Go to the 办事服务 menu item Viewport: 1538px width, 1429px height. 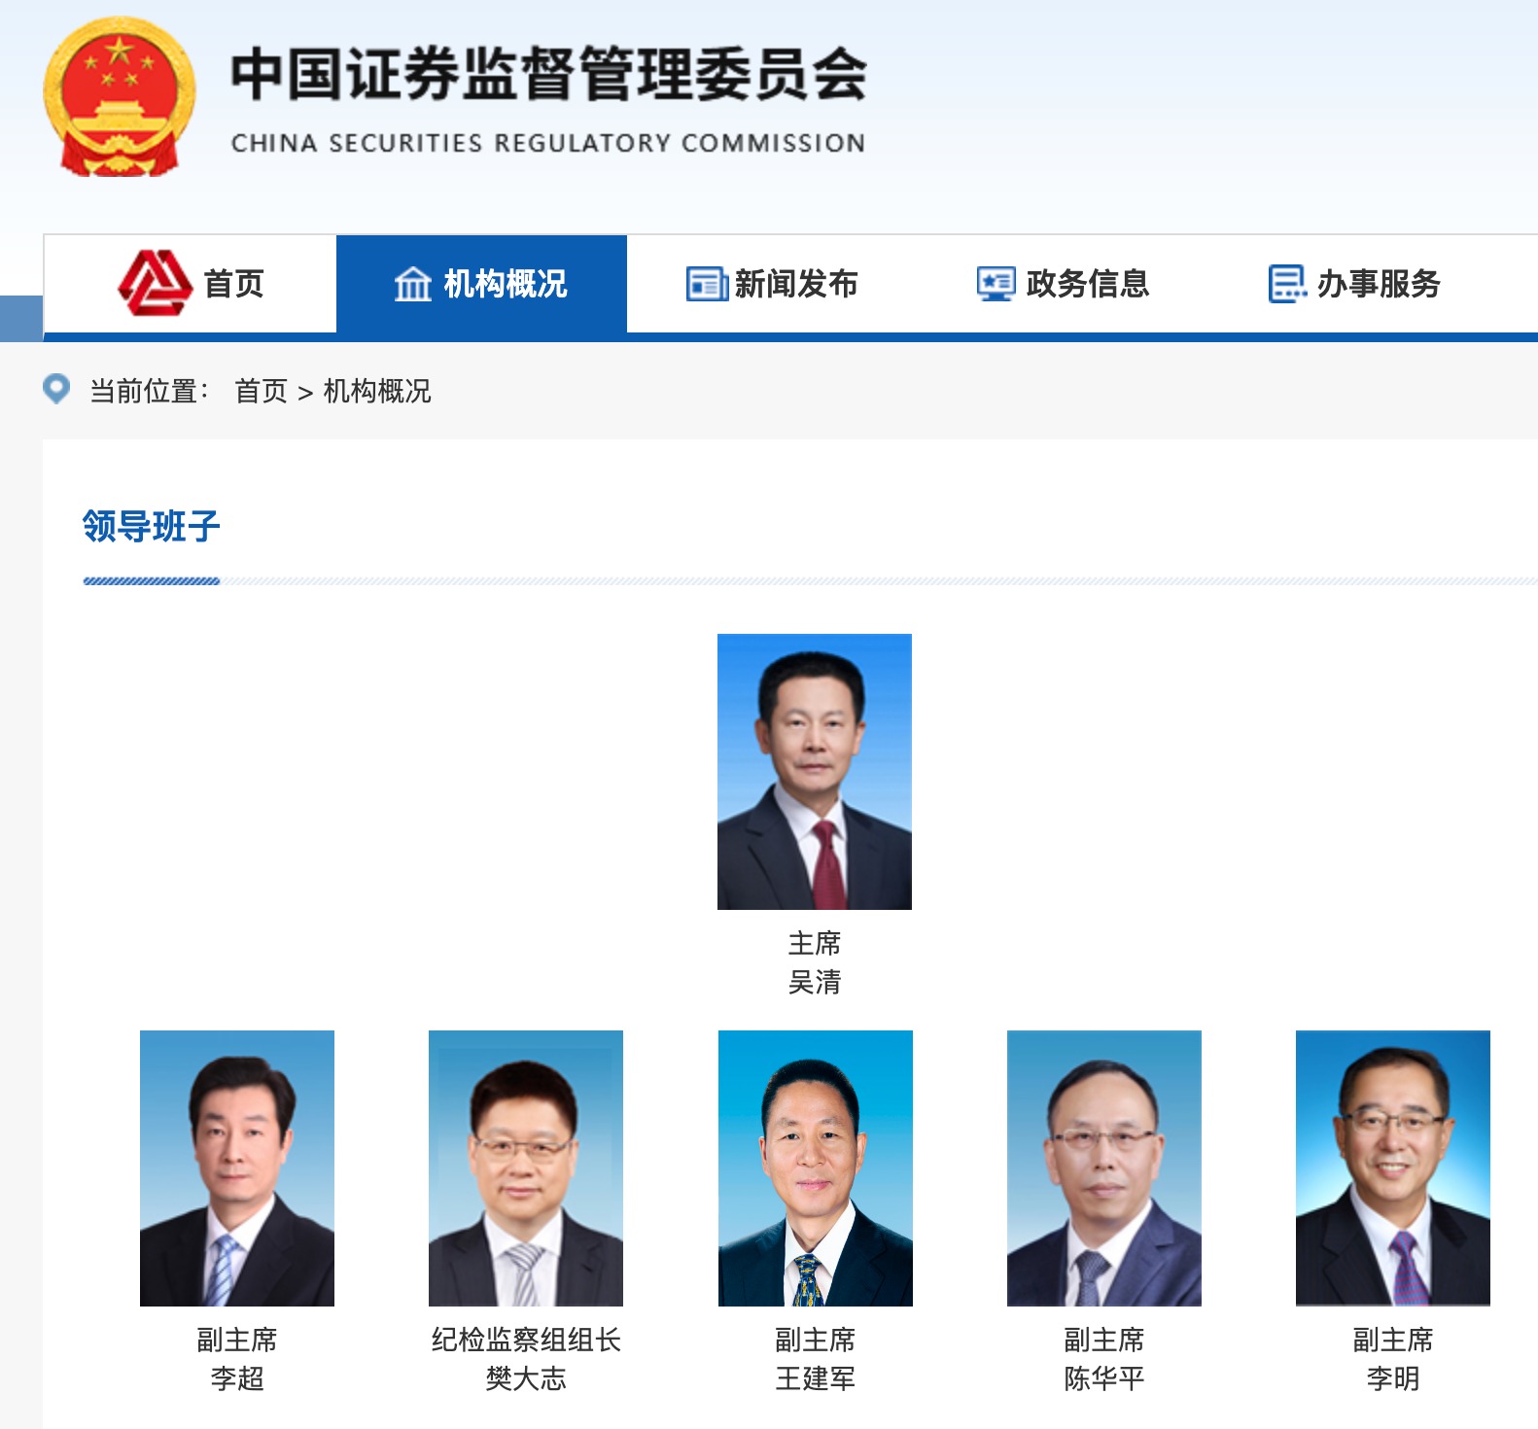1354,284
